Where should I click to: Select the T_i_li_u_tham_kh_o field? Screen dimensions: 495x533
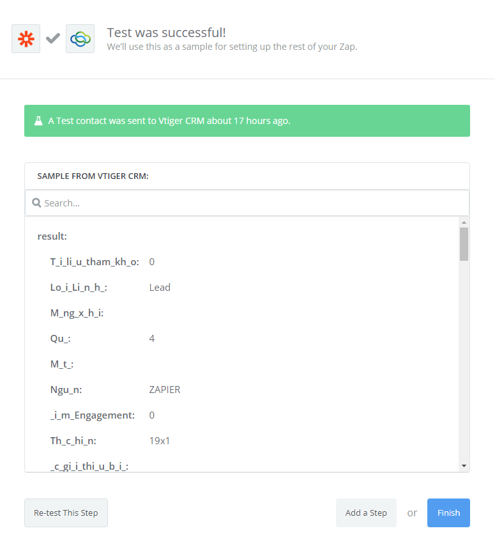[x=95, y=262]
